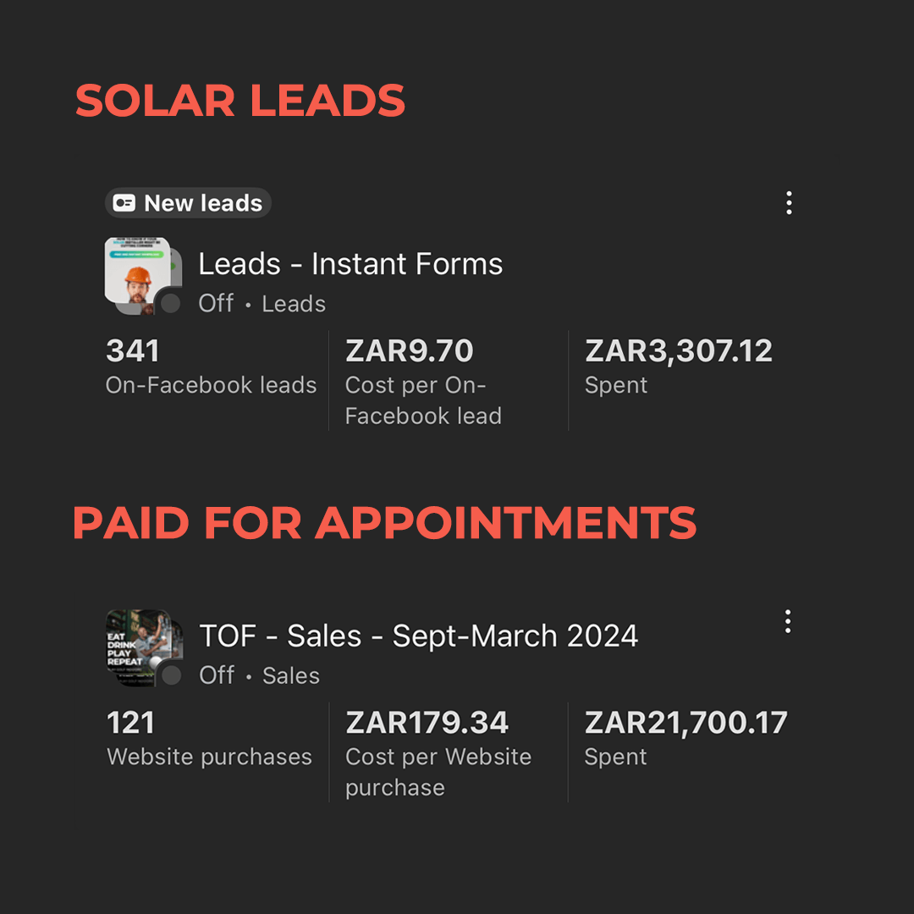Open the Eat Drink Play Repeat ad thumbnail

[x=137, y=643]
